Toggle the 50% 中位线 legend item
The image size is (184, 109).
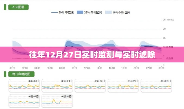coord(66,12)
